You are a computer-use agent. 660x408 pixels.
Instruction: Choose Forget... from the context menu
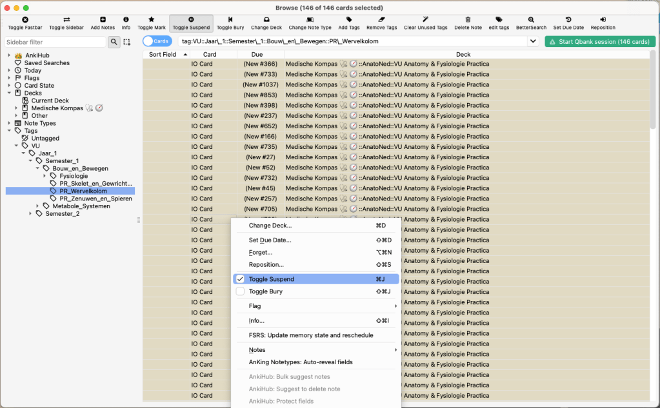click(x=261, y=253)
